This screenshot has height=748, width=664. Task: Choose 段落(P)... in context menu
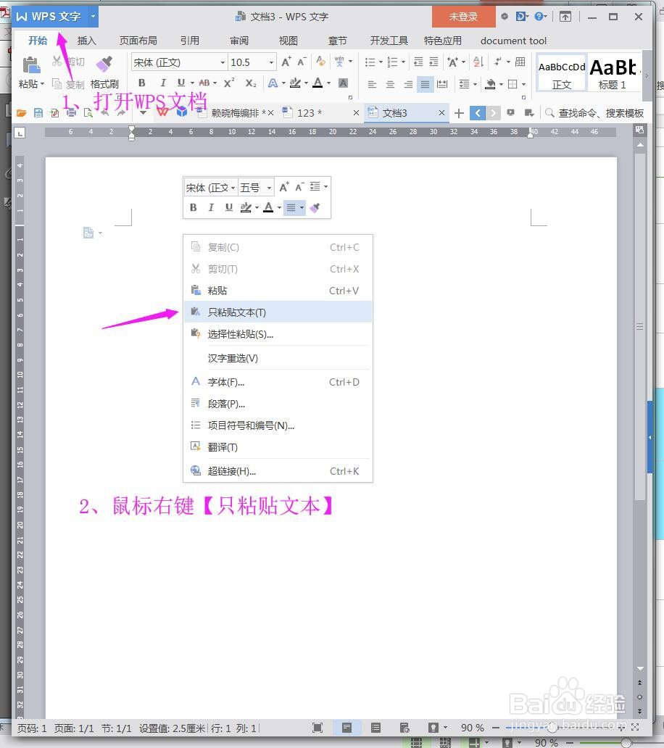pos(278,404)
